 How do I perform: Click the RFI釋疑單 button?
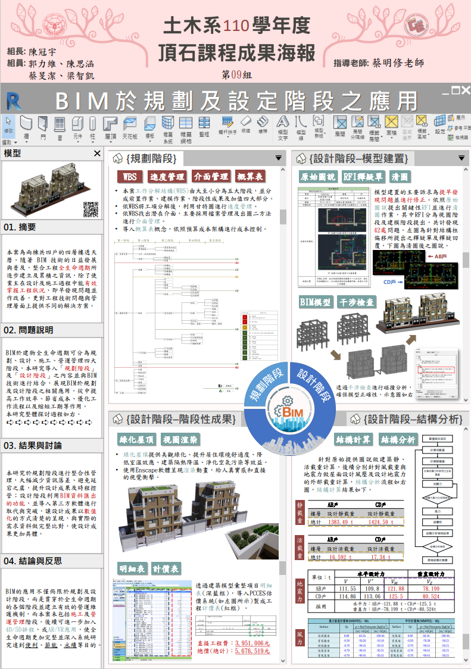363,177
